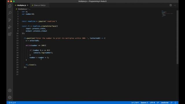Open the Explorer view in activity bar

coord(10,6)
